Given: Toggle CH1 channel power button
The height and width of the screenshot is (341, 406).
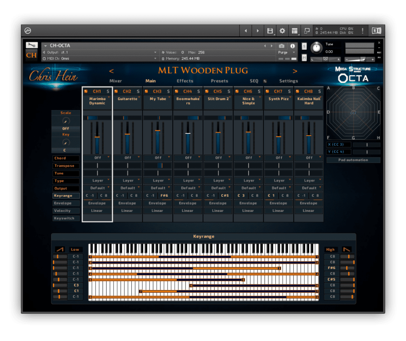Looking at the screenshot, I should pos(86,91).
